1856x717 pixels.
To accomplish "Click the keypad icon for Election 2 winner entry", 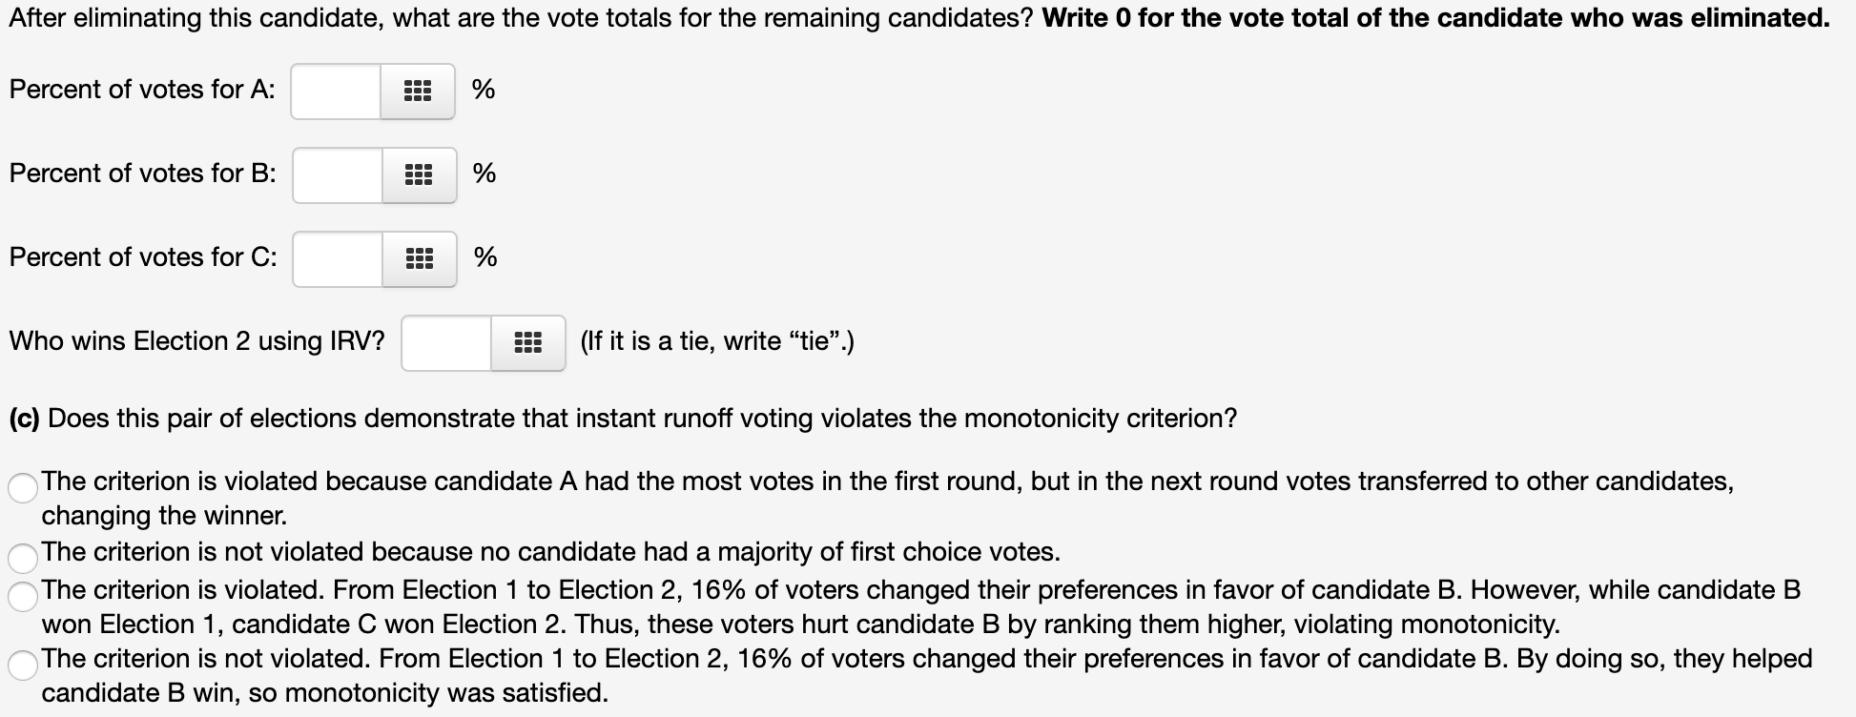I will click(x=528, y=342).
